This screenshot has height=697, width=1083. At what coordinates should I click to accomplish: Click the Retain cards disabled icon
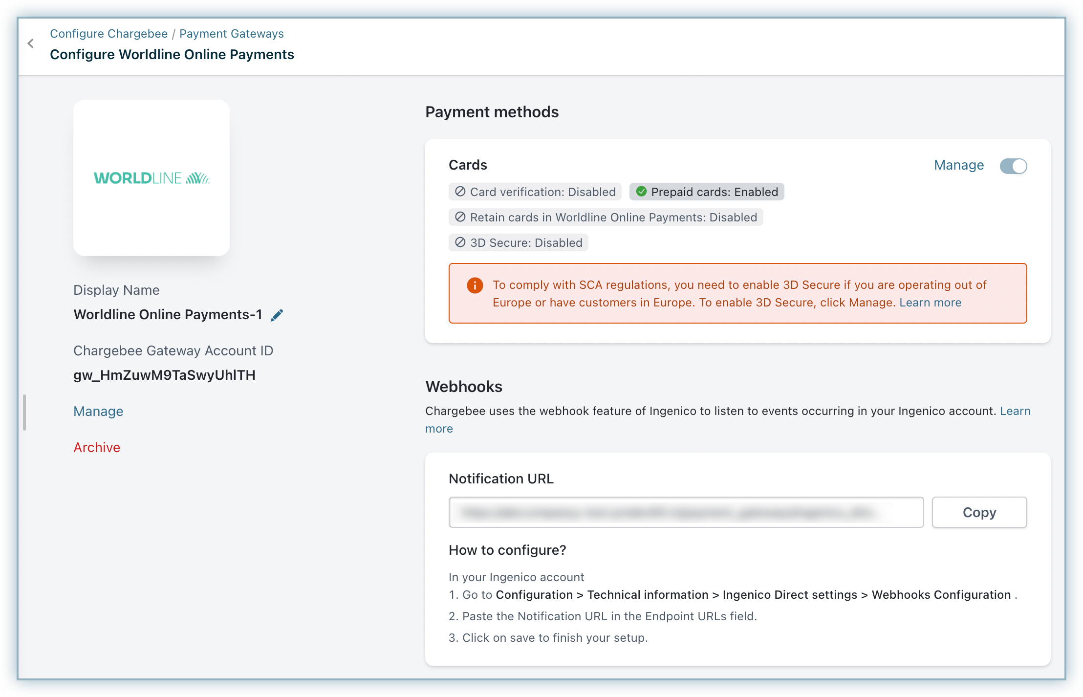coord(460,217)
